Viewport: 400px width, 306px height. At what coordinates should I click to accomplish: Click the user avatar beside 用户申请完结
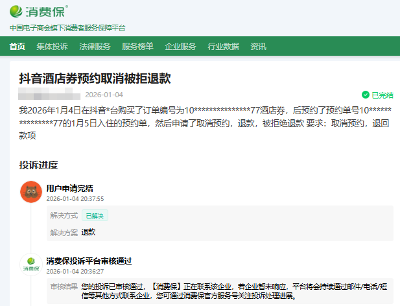click(31, 192)
